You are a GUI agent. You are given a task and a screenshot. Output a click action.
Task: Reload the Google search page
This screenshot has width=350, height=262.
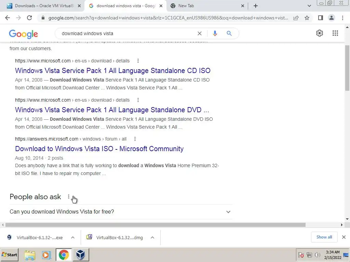click(29, 18)
